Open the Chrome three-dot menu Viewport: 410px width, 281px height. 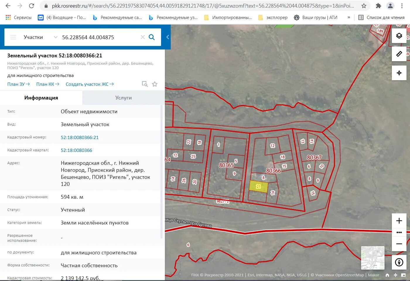pyautogui.click(x=402, y=6)
